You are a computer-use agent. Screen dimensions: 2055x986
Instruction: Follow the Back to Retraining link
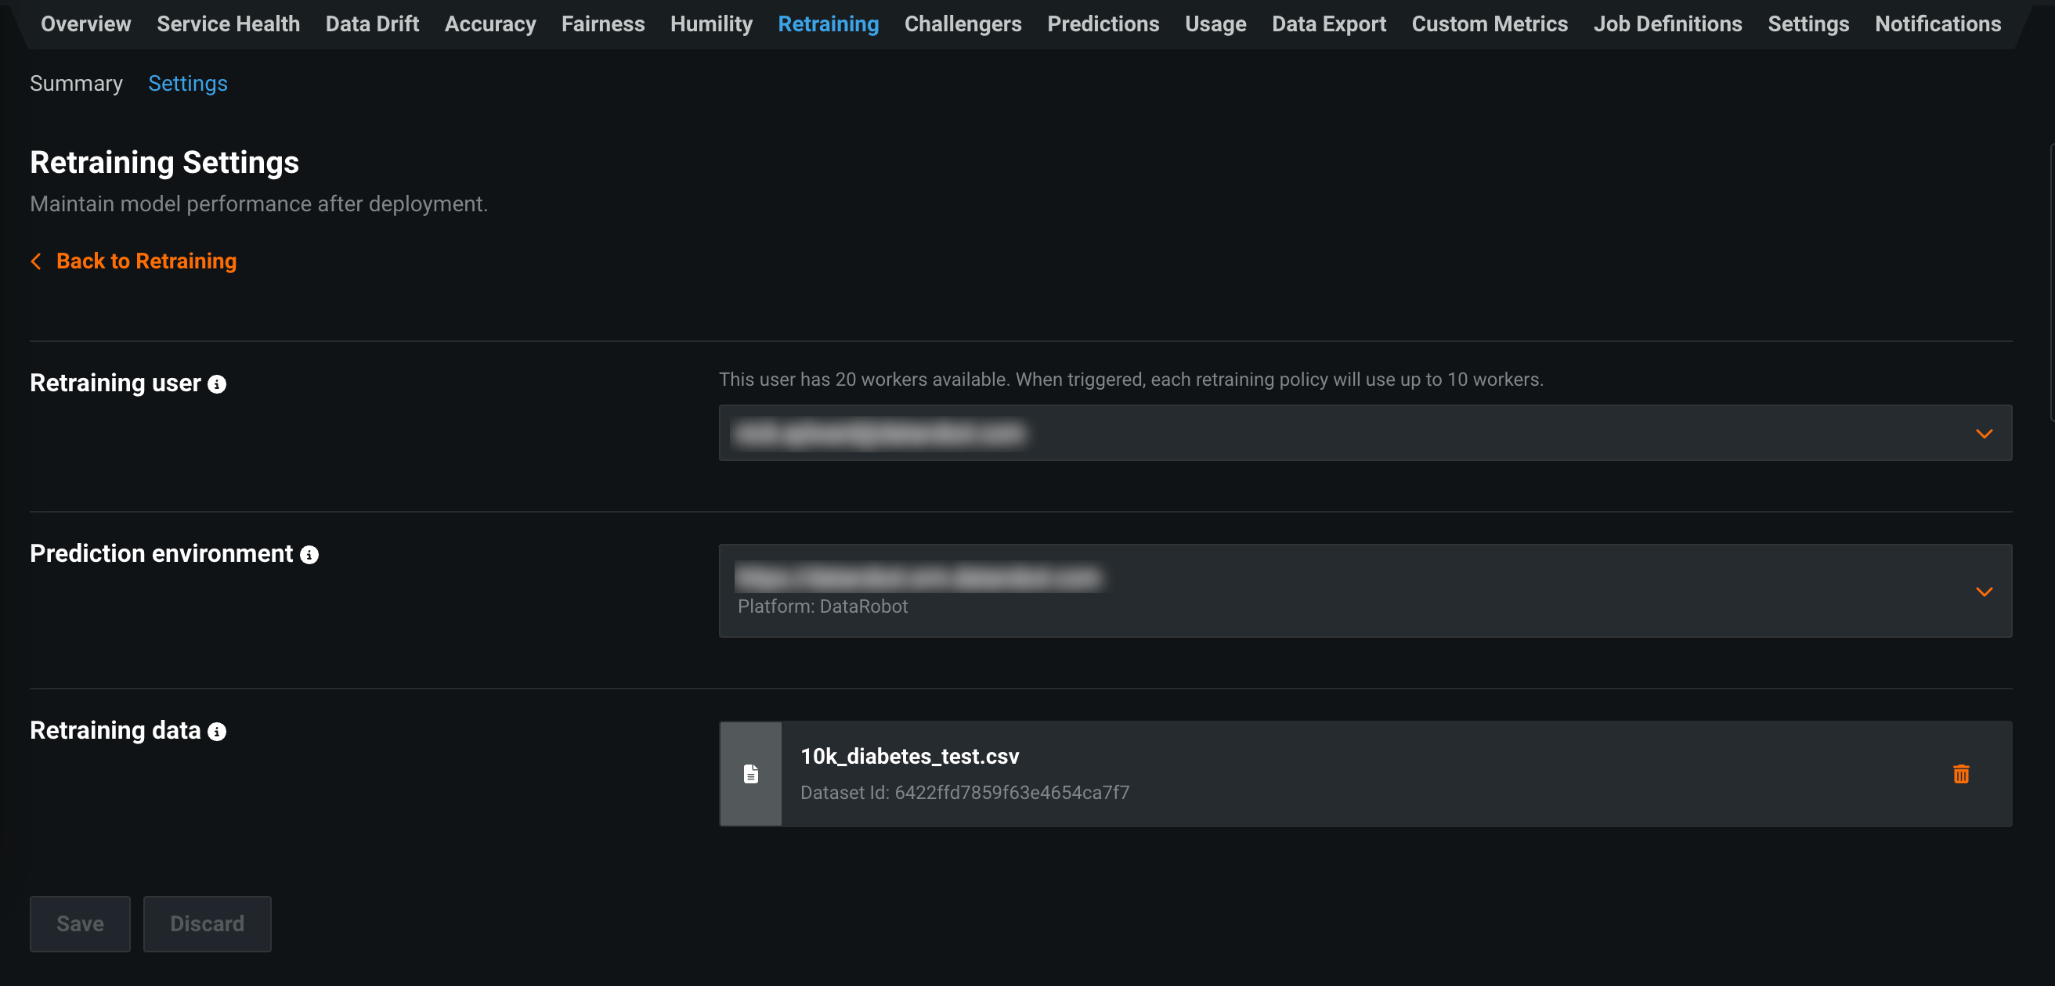coord(146,261)
